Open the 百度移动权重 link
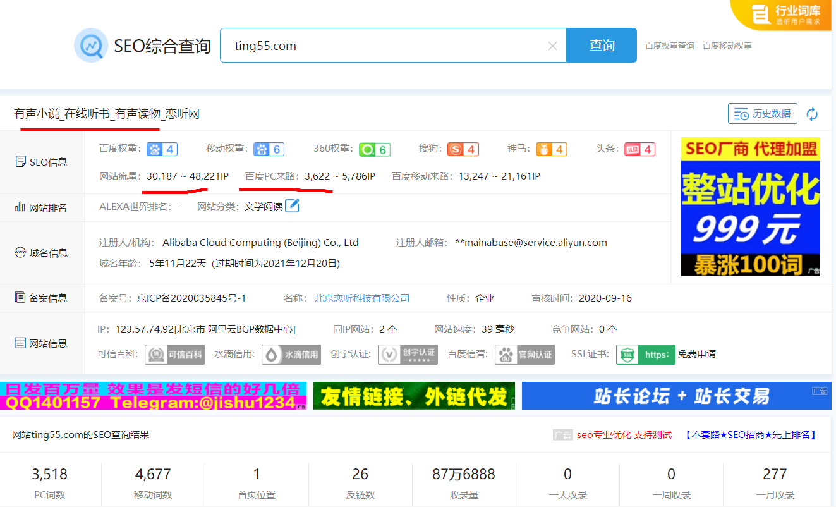 coord(727,46)
